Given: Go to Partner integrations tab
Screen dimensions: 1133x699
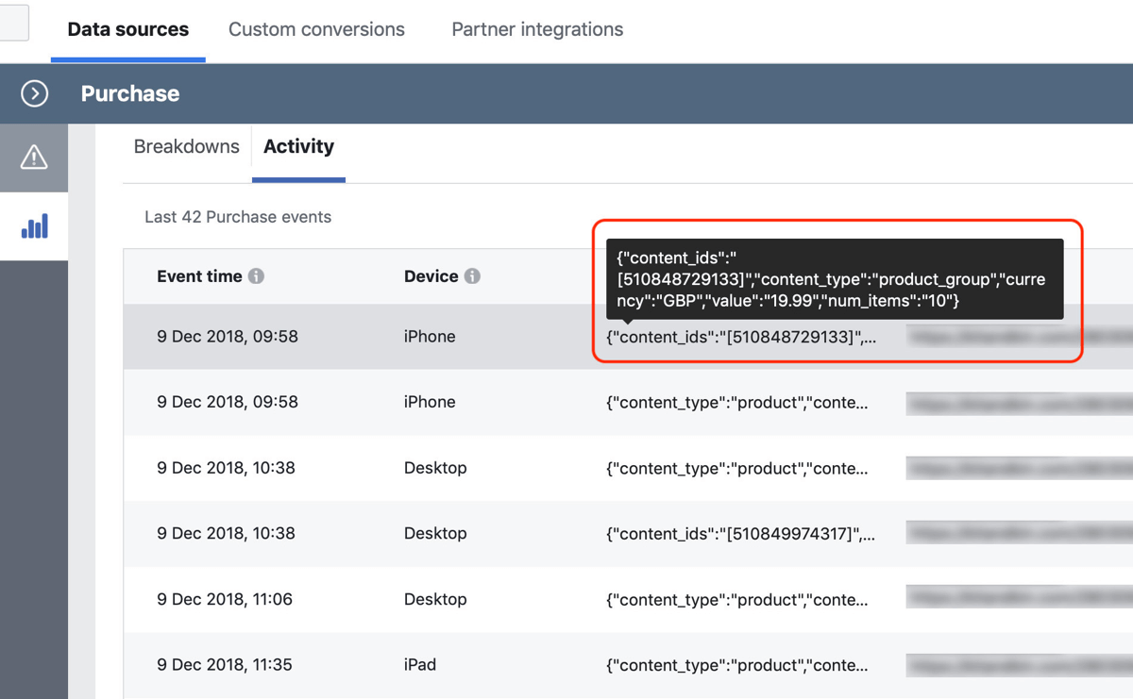Looking at the screenshot, I should (x=537, y=29).
